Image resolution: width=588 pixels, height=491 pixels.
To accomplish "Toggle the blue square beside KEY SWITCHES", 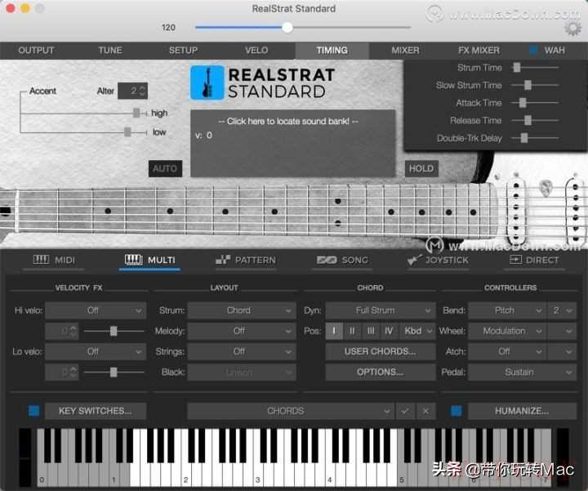I will coord(33,411).
